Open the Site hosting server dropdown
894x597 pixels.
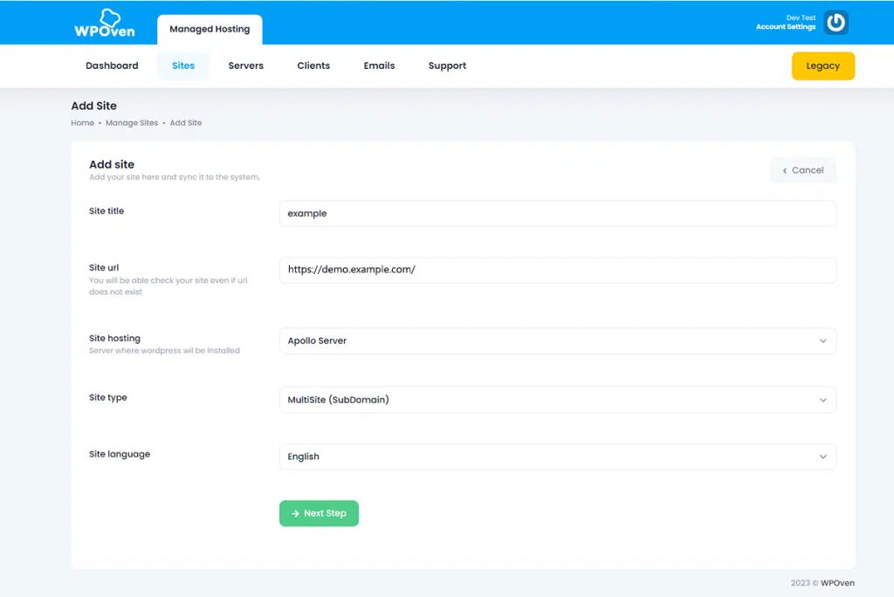(x=558, y=340)
